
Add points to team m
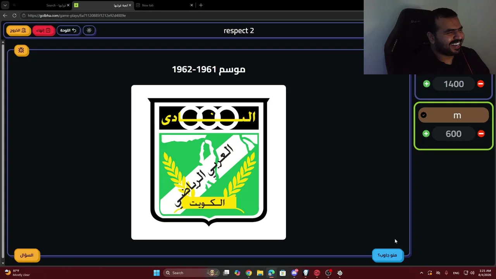click(426, 134)
